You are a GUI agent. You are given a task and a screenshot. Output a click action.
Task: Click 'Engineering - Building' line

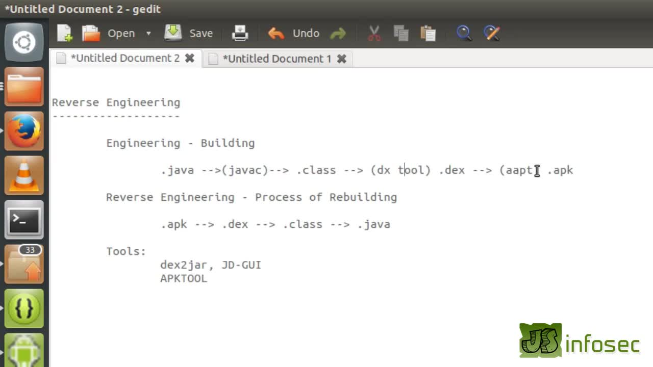point(180,143)
